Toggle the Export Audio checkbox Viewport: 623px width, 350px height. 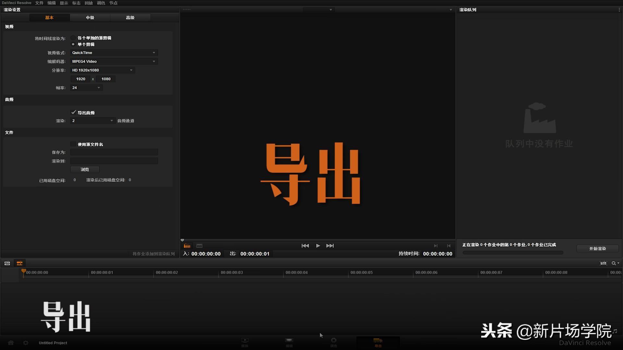tap(73, 112)
